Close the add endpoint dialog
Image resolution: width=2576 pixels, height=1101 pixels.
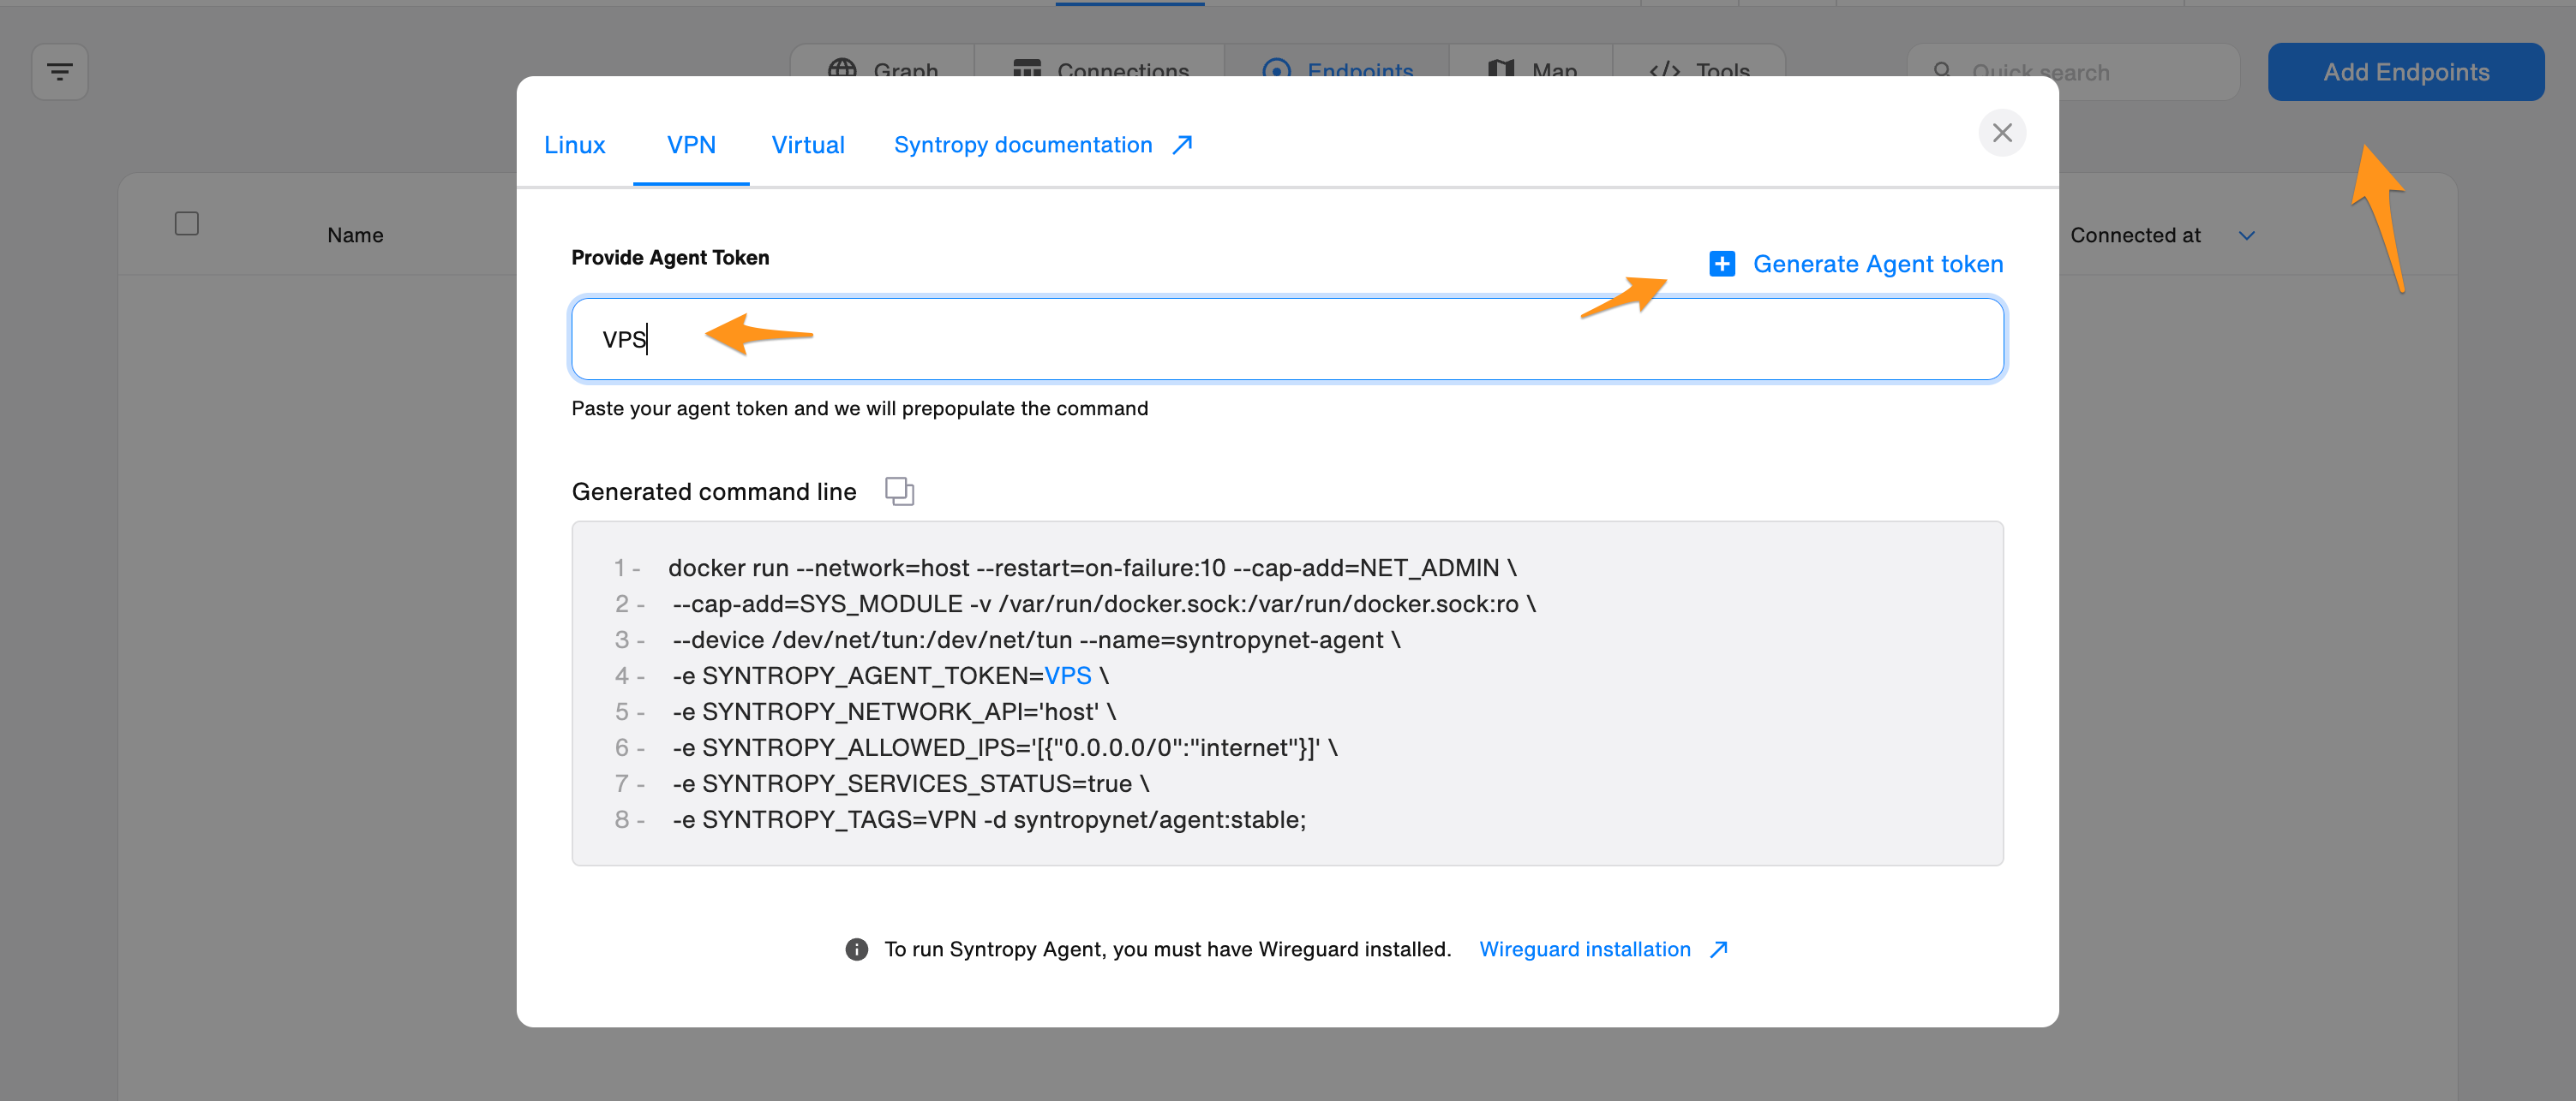point(2001,133)
